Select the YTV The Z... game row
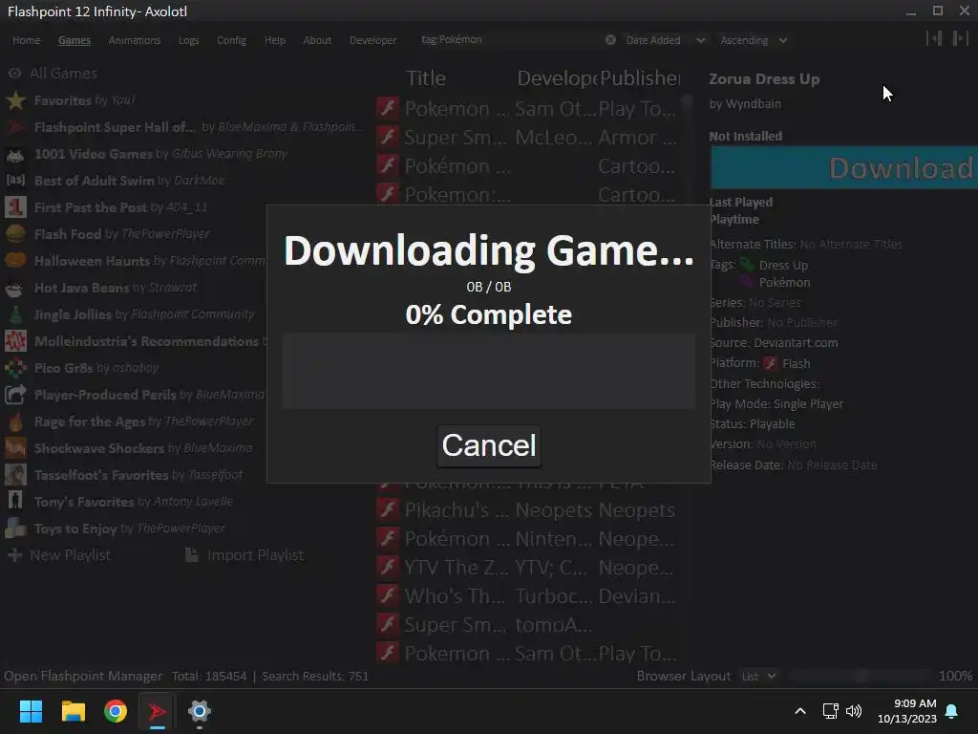Viewport: 978px width, 734px height. point(527,568)
